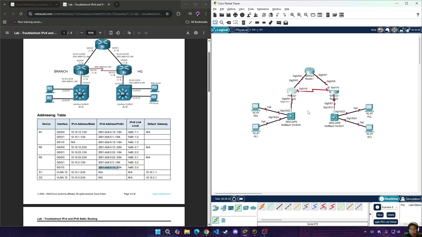Choose the Serial DCE cable with clock
The height and width of the screenshot is (237, 422).
tap(323, 207)
